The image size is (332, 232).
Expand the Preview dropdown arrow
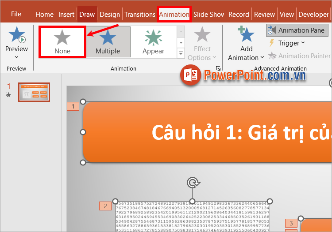pos(16,57)
